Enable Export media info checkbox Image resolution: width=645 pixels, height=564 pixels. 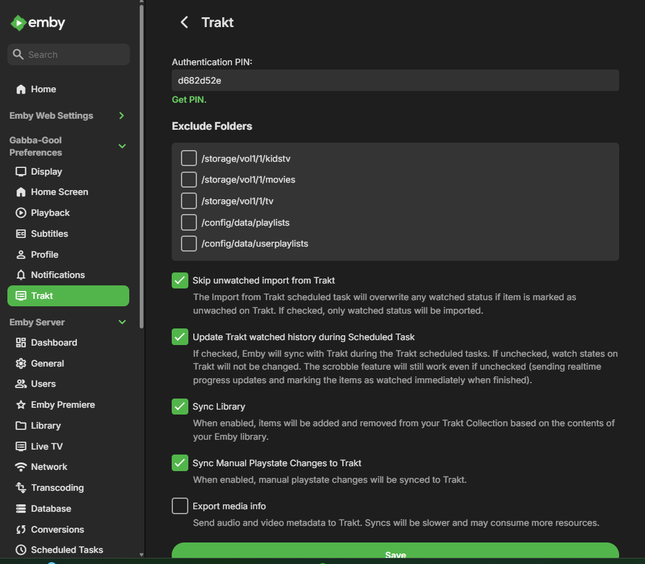(180, 506)
